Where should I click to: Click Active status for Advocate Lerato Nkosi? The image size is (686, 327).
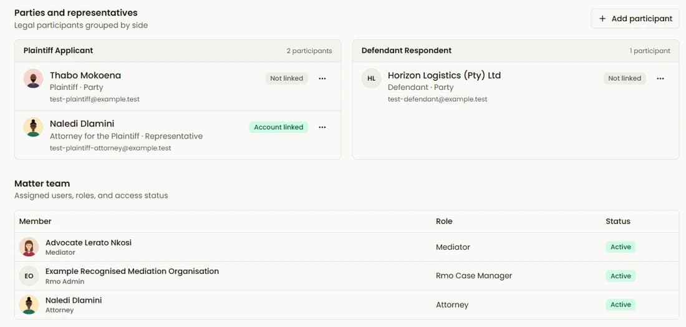[621, 247]
